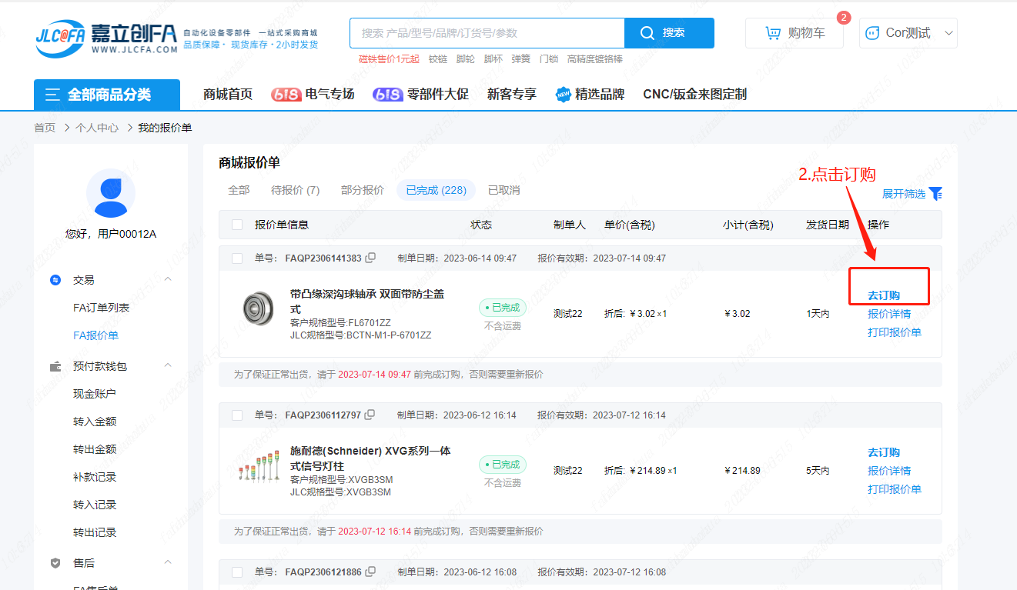This screenshot has height=590, width=1017.
Task: Click 打印报价单 for the Schneider signal light
Action: 894,489
